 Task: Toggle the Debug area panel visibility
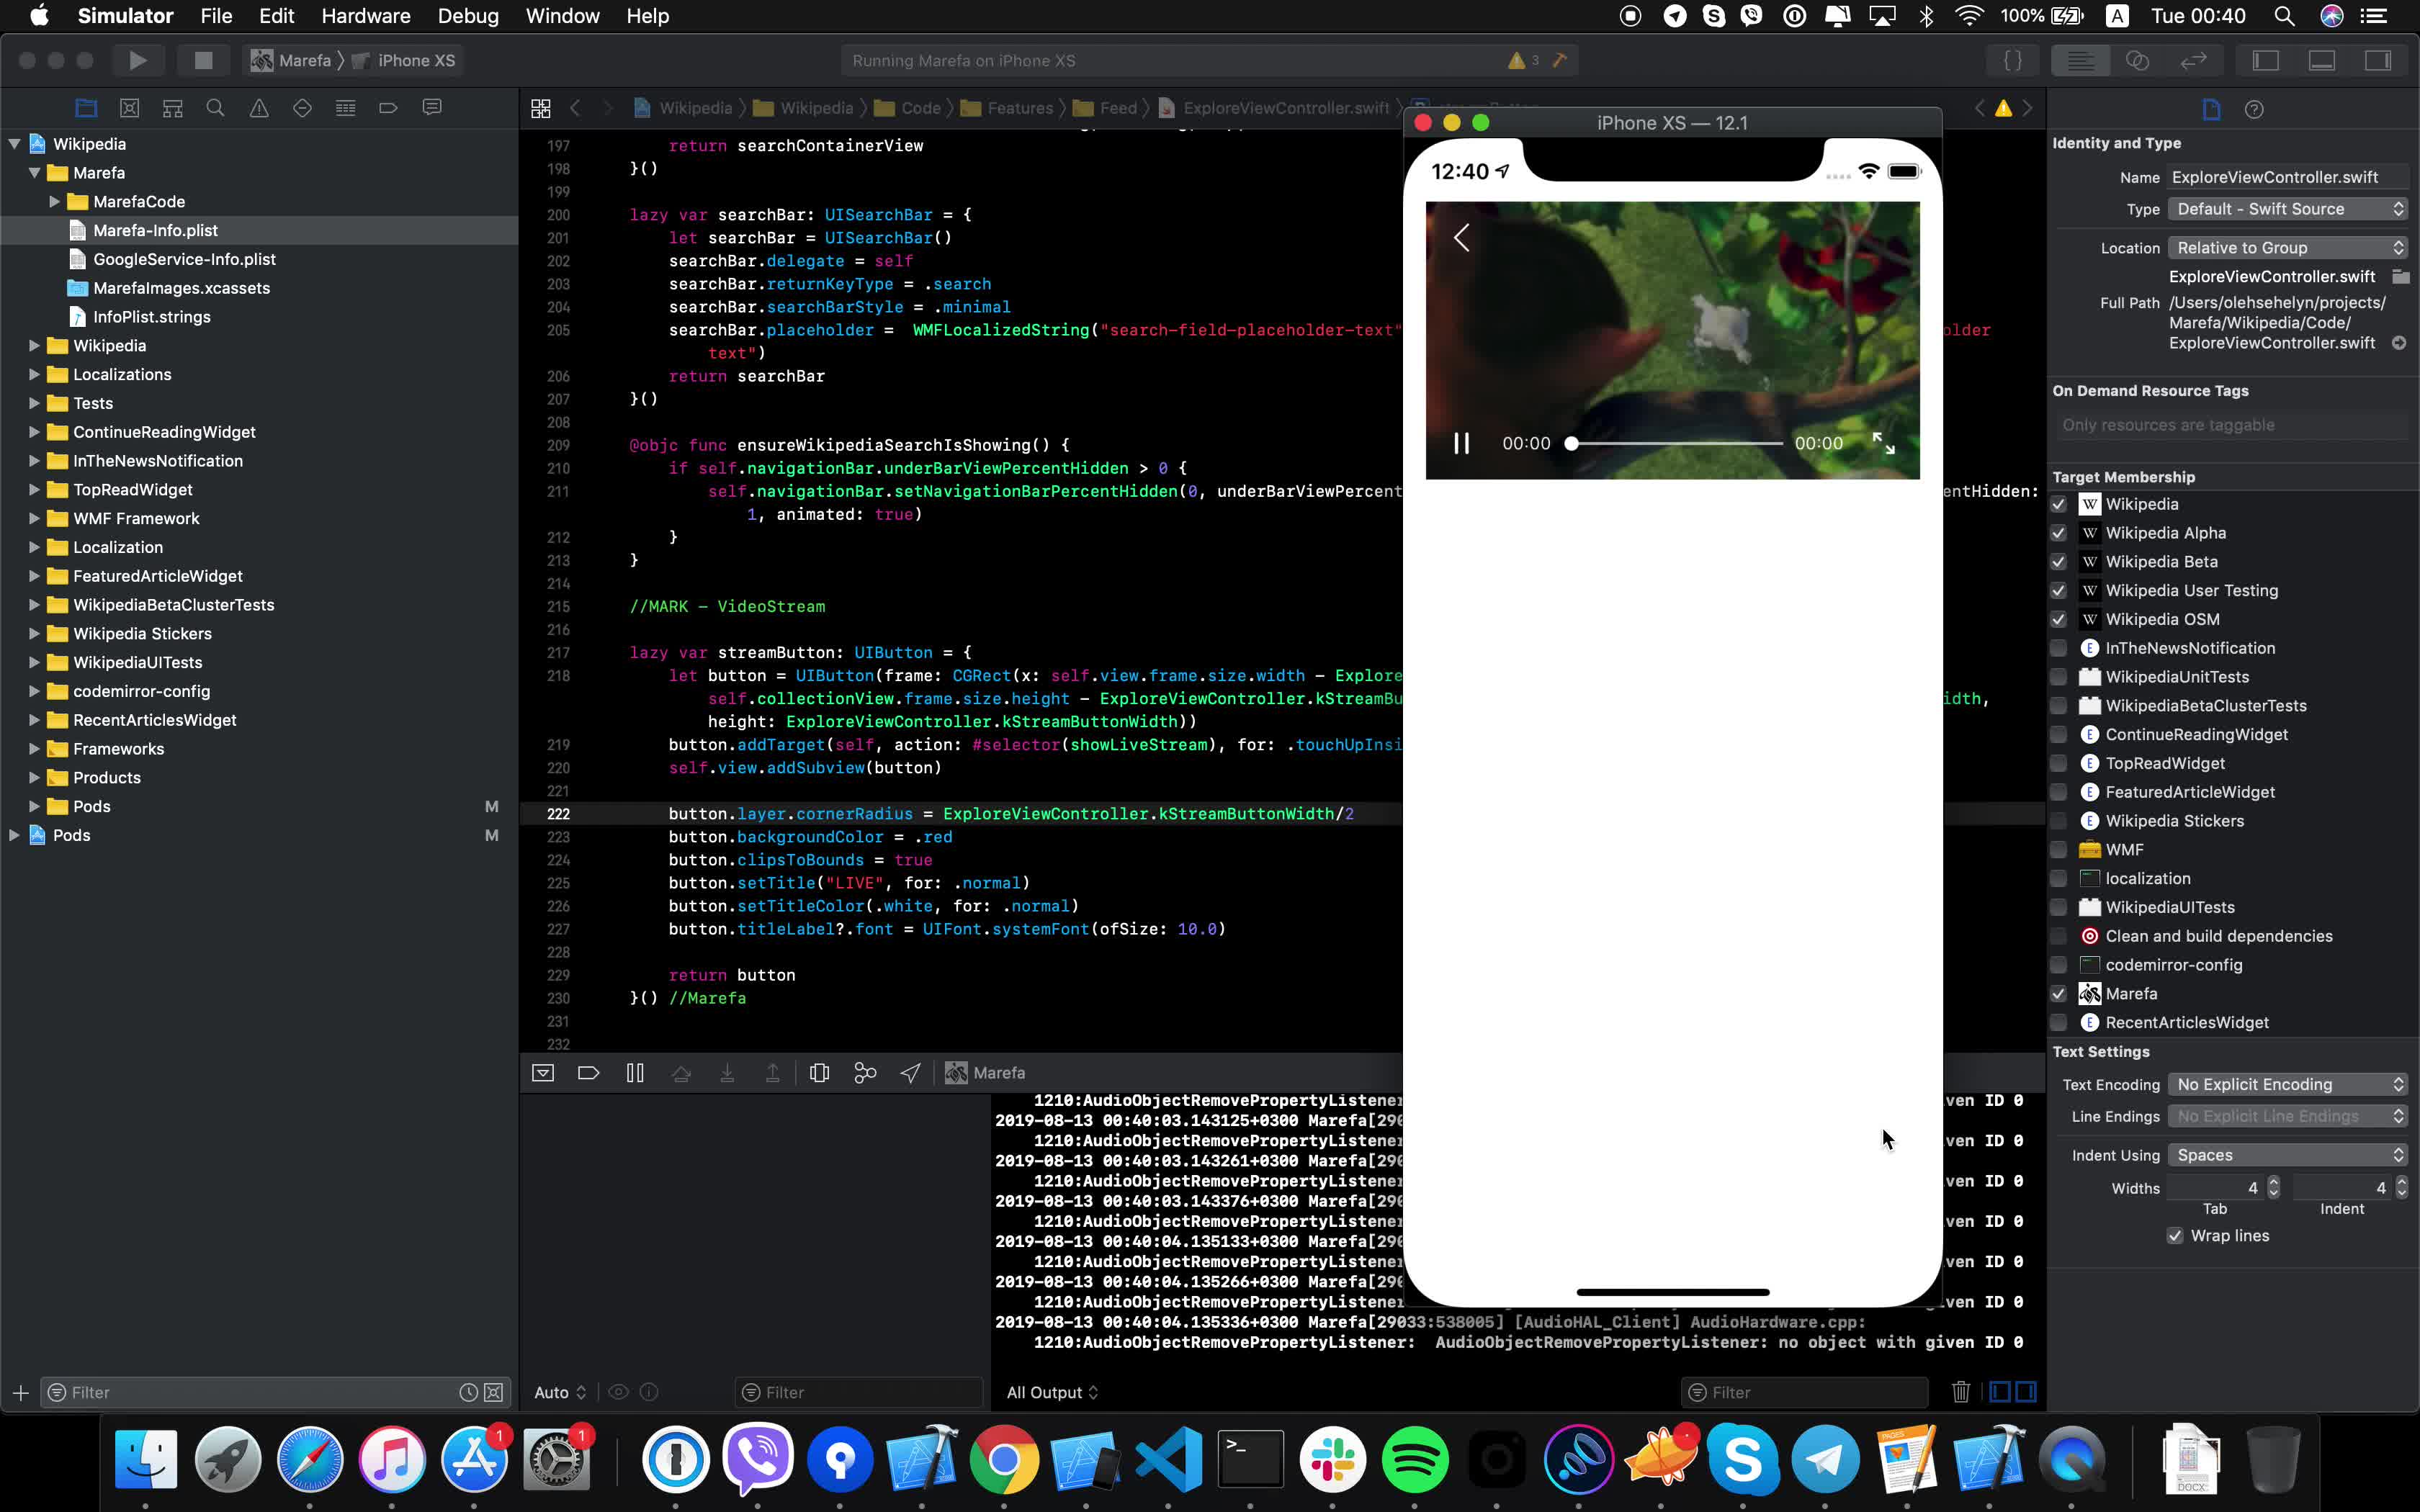pyautogui.click(x=2321, y=60)
